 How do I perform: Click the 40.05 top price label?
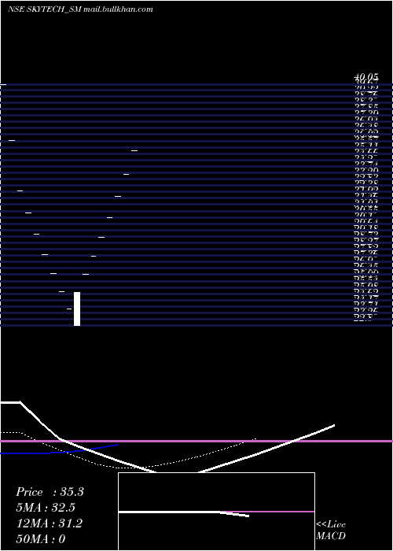[x=366, y=76]
